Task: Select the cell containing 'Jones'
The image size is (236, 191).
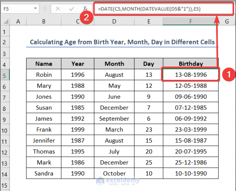Action: pos(44,96)
